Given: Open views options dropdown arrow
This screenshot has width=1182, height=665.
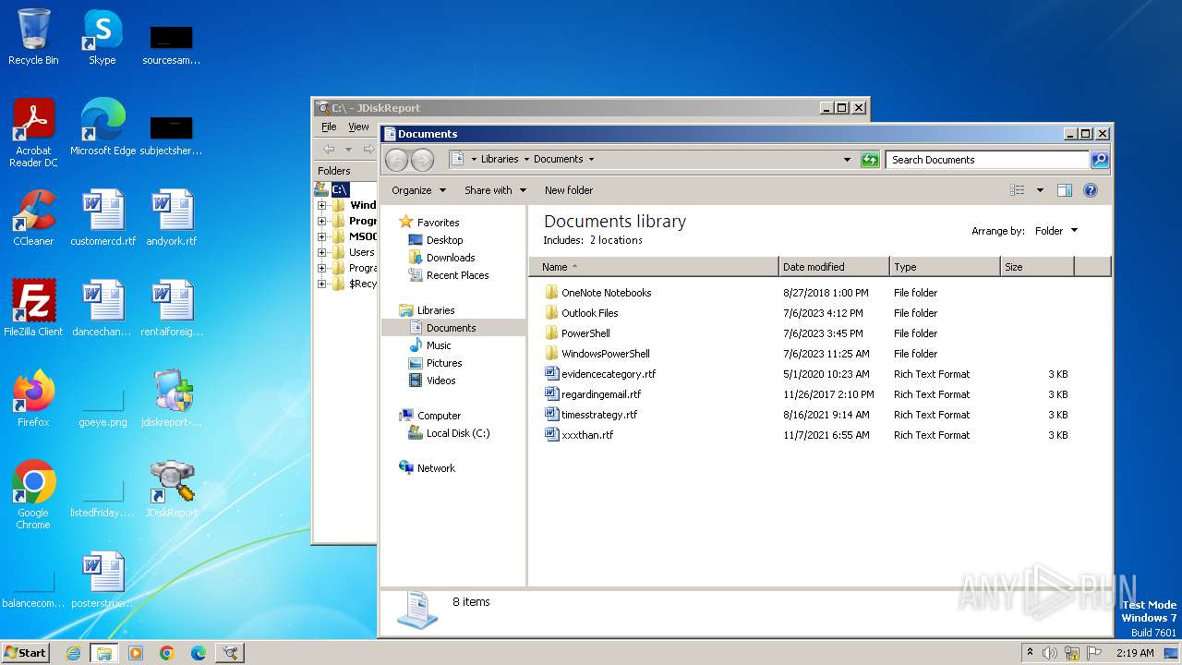Looking at the screenshot, I should point(1040,190).
